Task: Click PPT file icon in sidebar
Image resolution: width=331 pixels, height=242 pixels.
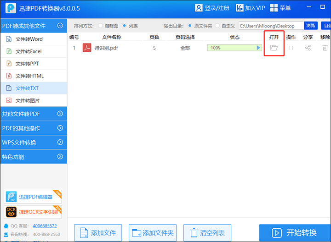Action: 9,64
